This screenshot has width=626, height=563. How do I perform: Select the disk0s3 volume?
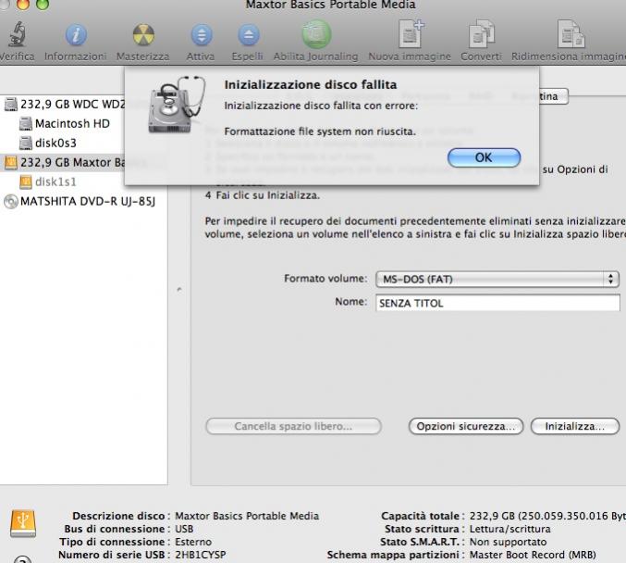[x=48, y=143]
